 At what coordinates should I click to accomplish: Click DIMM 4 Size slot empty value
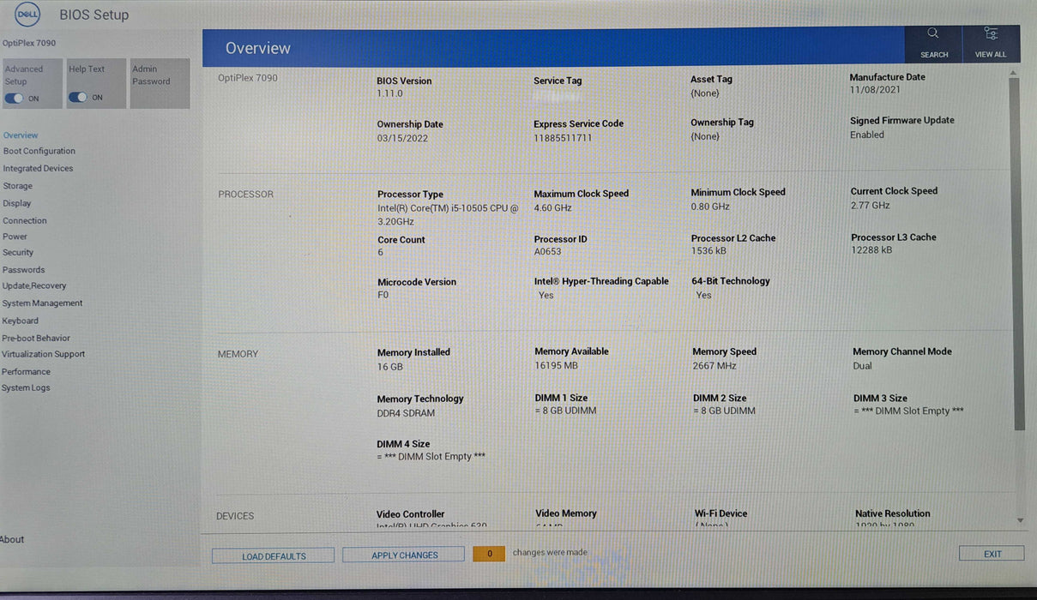[431, 457]
